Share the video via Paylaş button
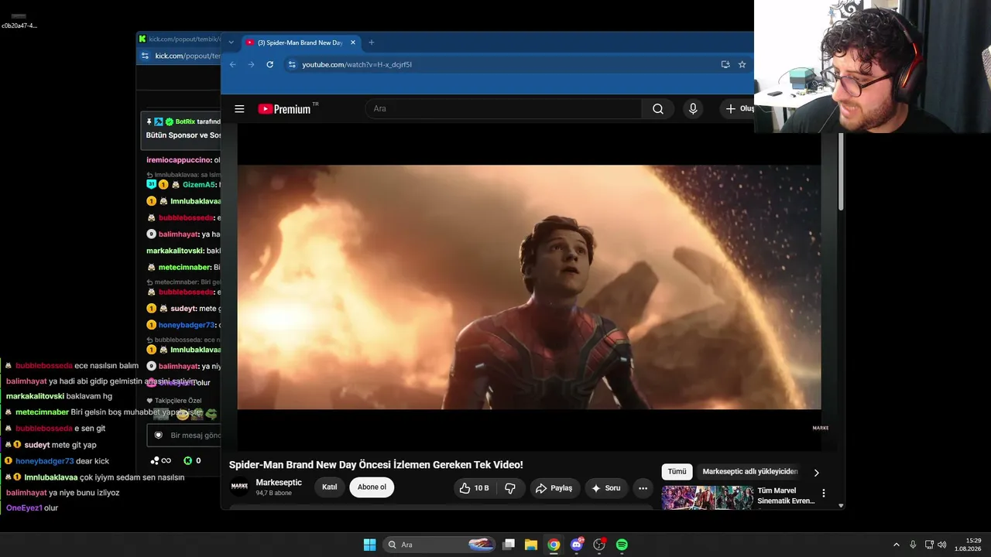The width and height of the screenshot is (991, 557). (x=554, y=488)
